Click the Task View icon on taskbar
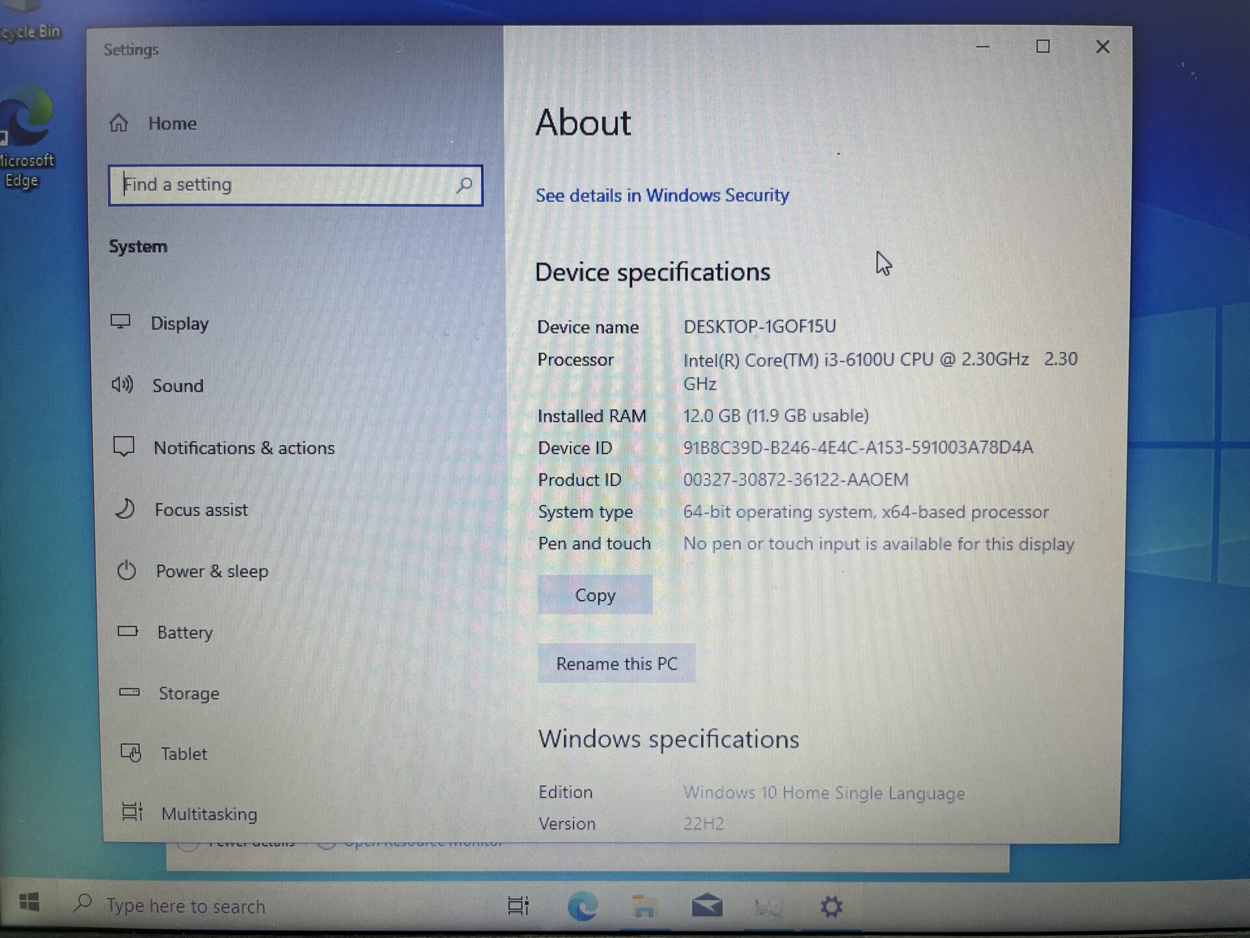Image resolution: width=1250 pixels, height=938 pixels. click(x=518, y=905)
